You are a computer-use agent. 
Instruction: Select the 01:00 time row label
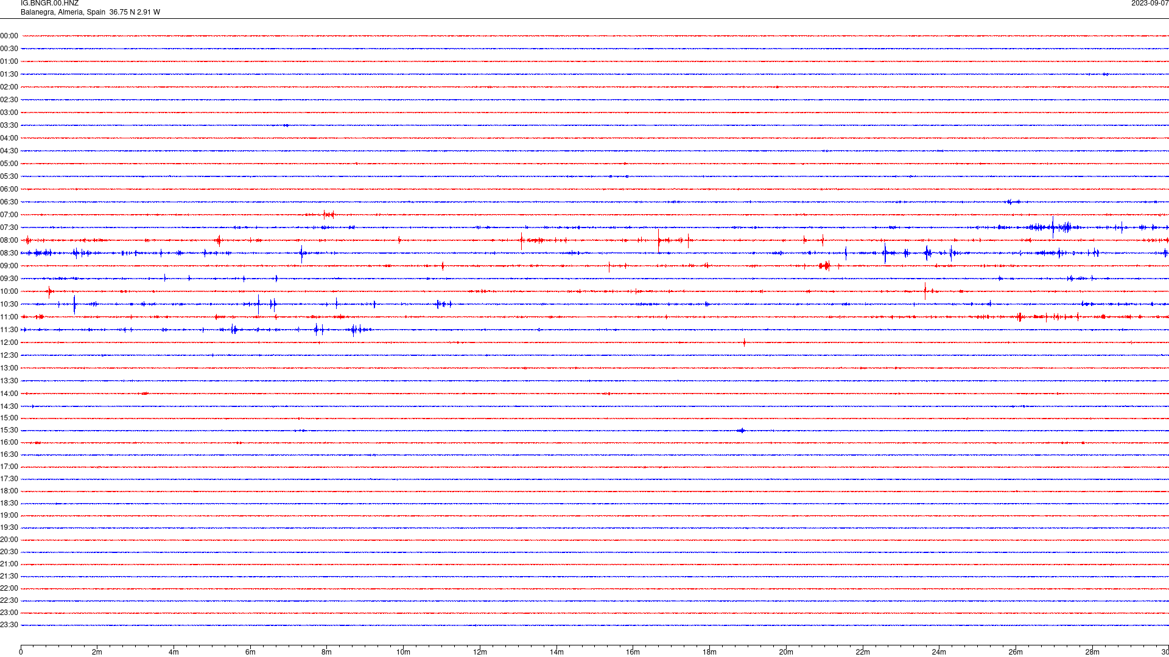tap(9, 61)
